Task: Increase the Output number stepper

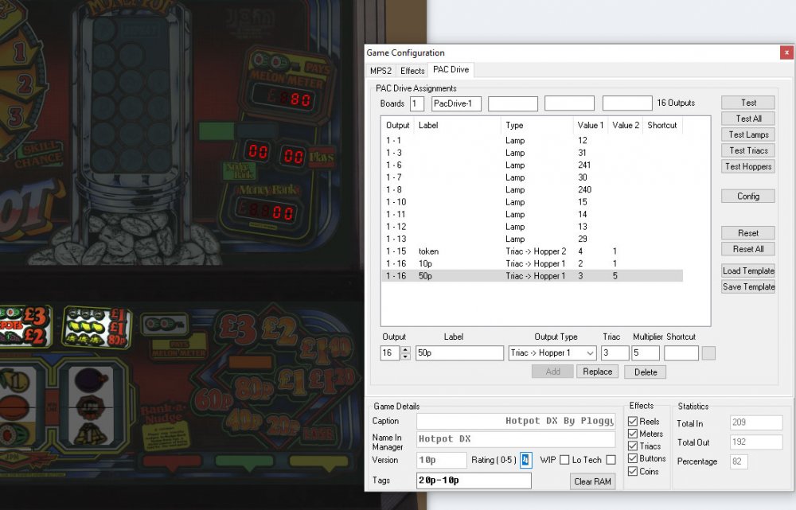Action: coord(405,349)
